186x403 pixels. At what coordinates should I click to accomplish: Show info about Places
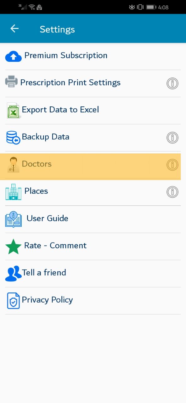pos(172,192)
